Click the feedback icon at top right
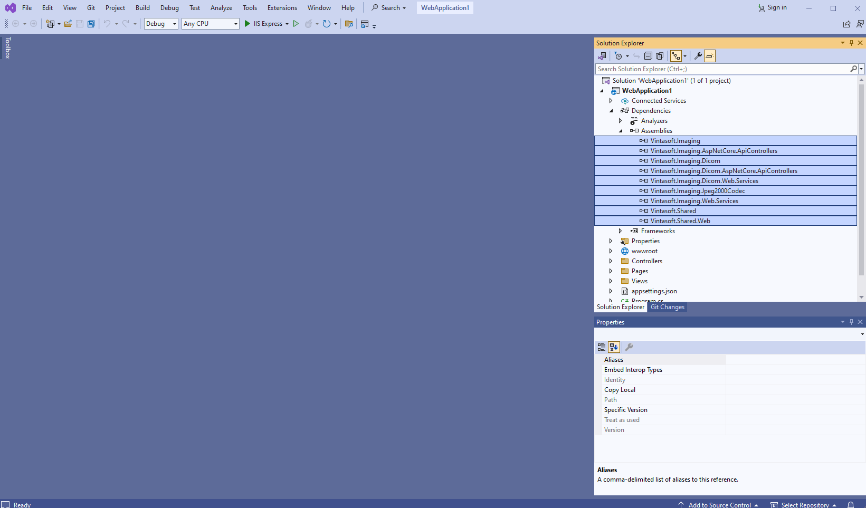866x508 pixels. 860,24
